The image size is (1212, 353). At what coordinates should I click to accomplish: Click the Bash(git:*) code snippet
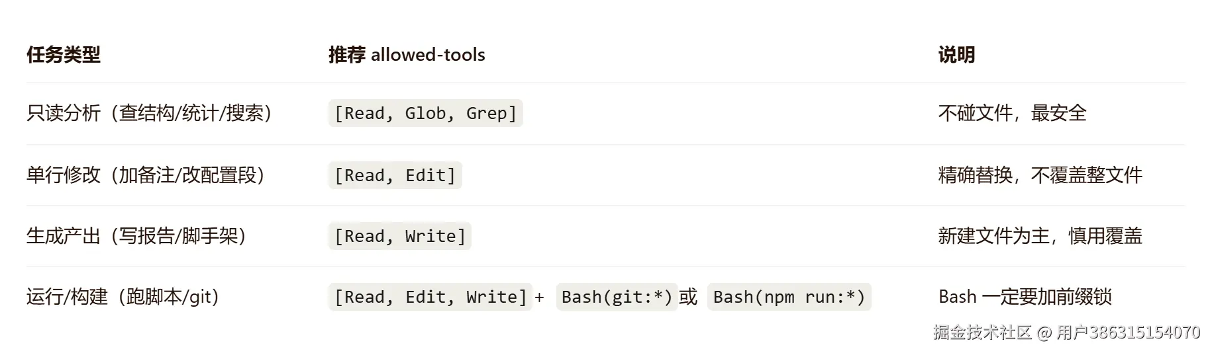(617, 297)
